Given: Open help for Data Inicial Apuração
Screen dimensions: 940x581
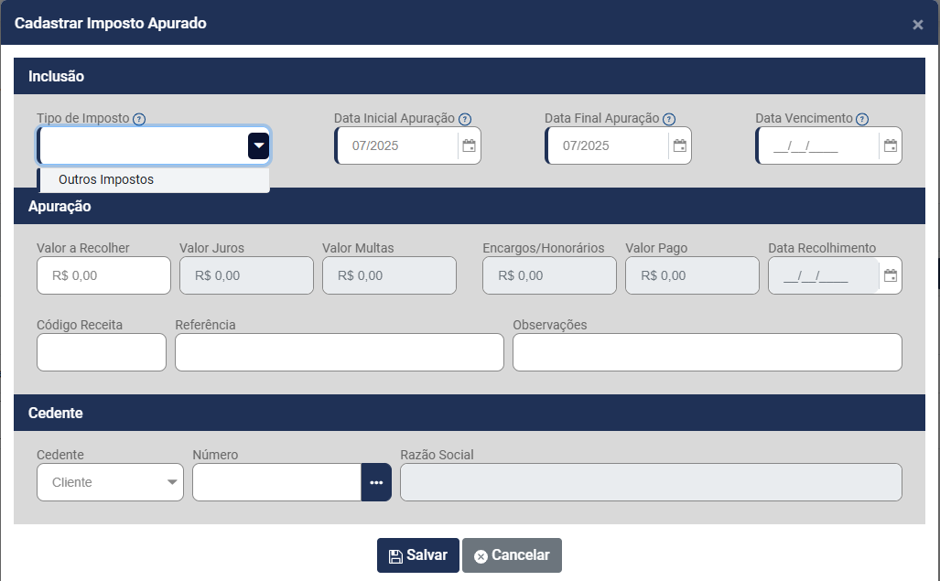Looking at the screenshot, I should [465, 119].
